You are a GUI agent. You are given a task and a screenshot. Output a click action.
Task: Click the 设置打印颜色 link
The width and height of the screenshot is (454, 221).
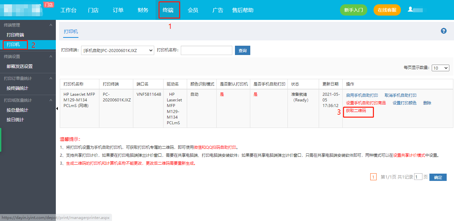point(404,103)
